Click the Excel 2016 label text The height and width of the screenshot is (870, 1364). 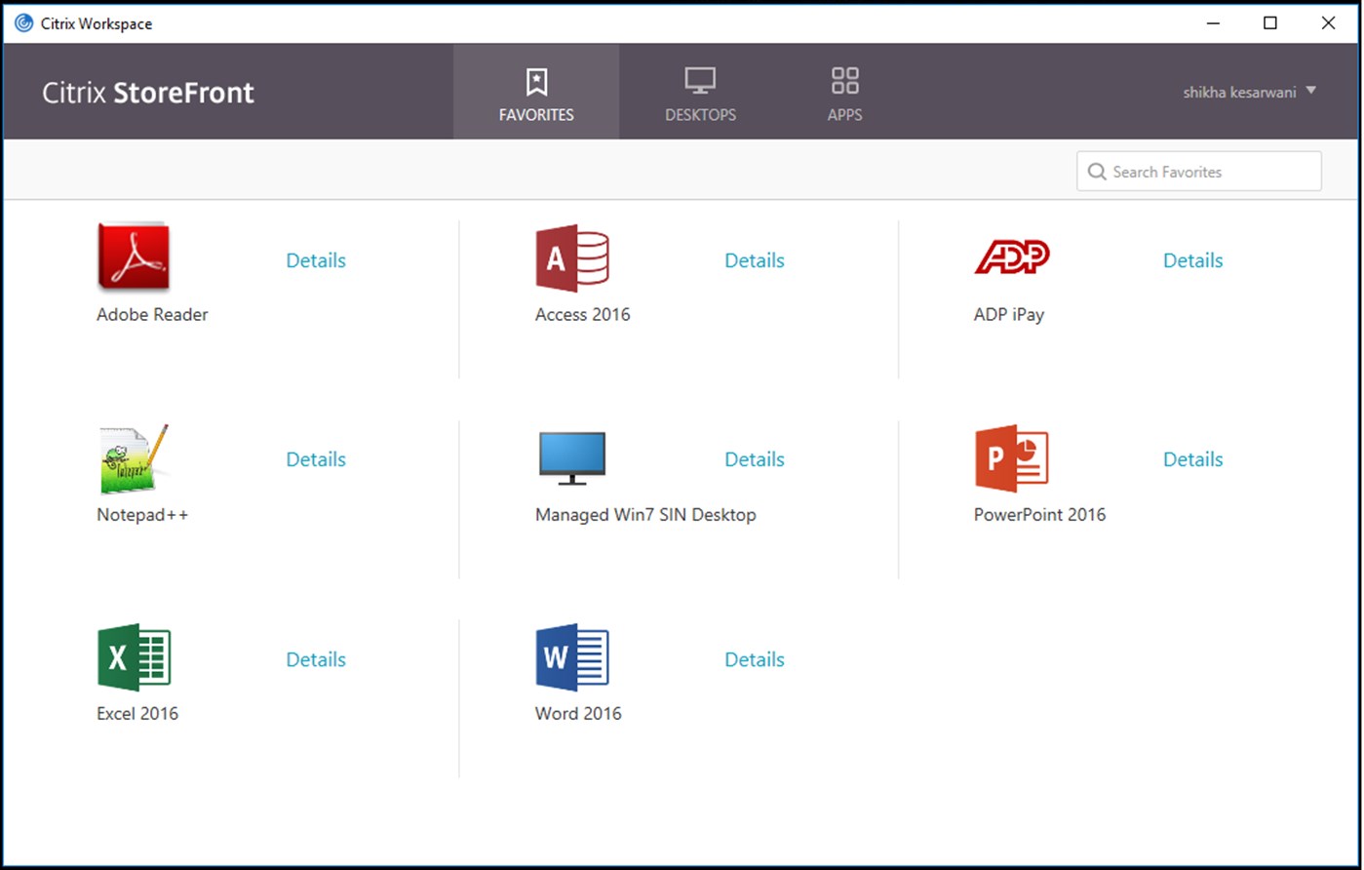tap(137, 713)
